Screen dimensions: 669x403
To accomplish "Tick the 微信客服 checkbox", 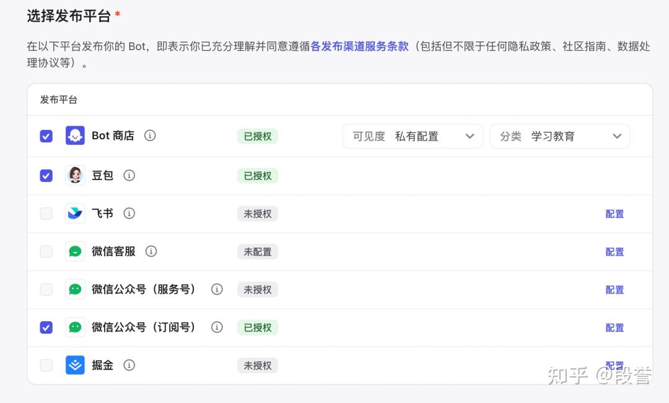I will click(46, 251).
